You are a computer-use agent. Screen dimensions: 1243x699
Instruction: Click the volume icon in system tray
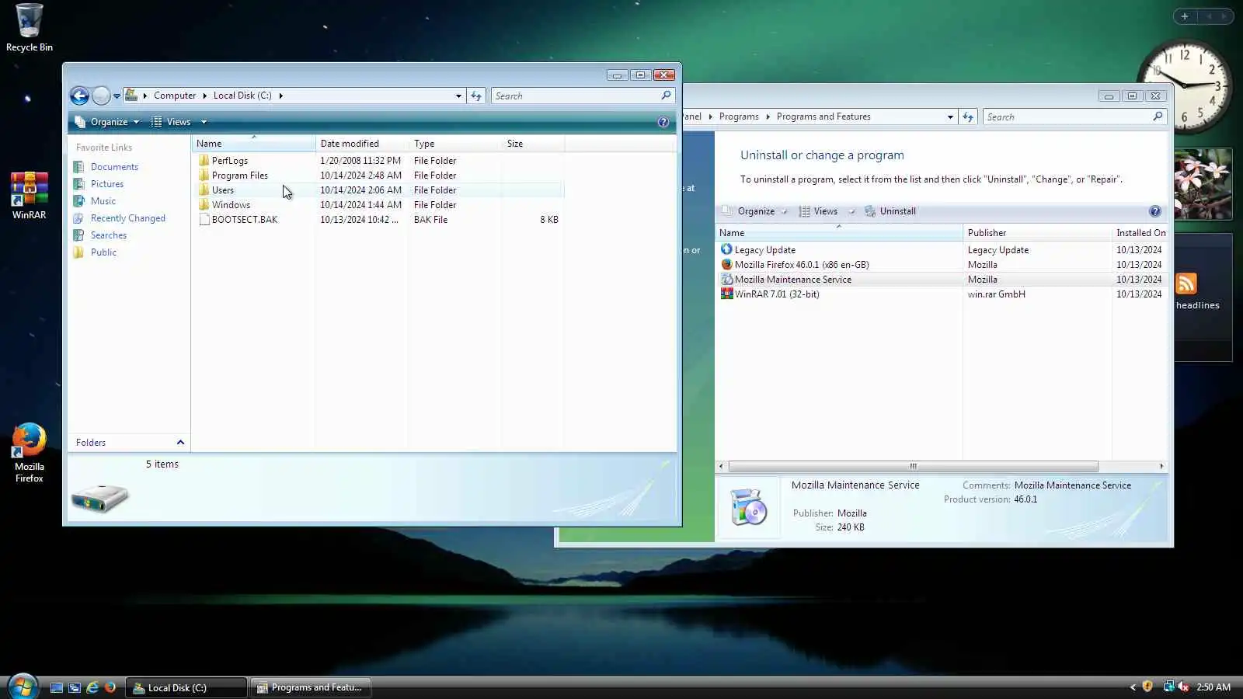coord(1183,687)
